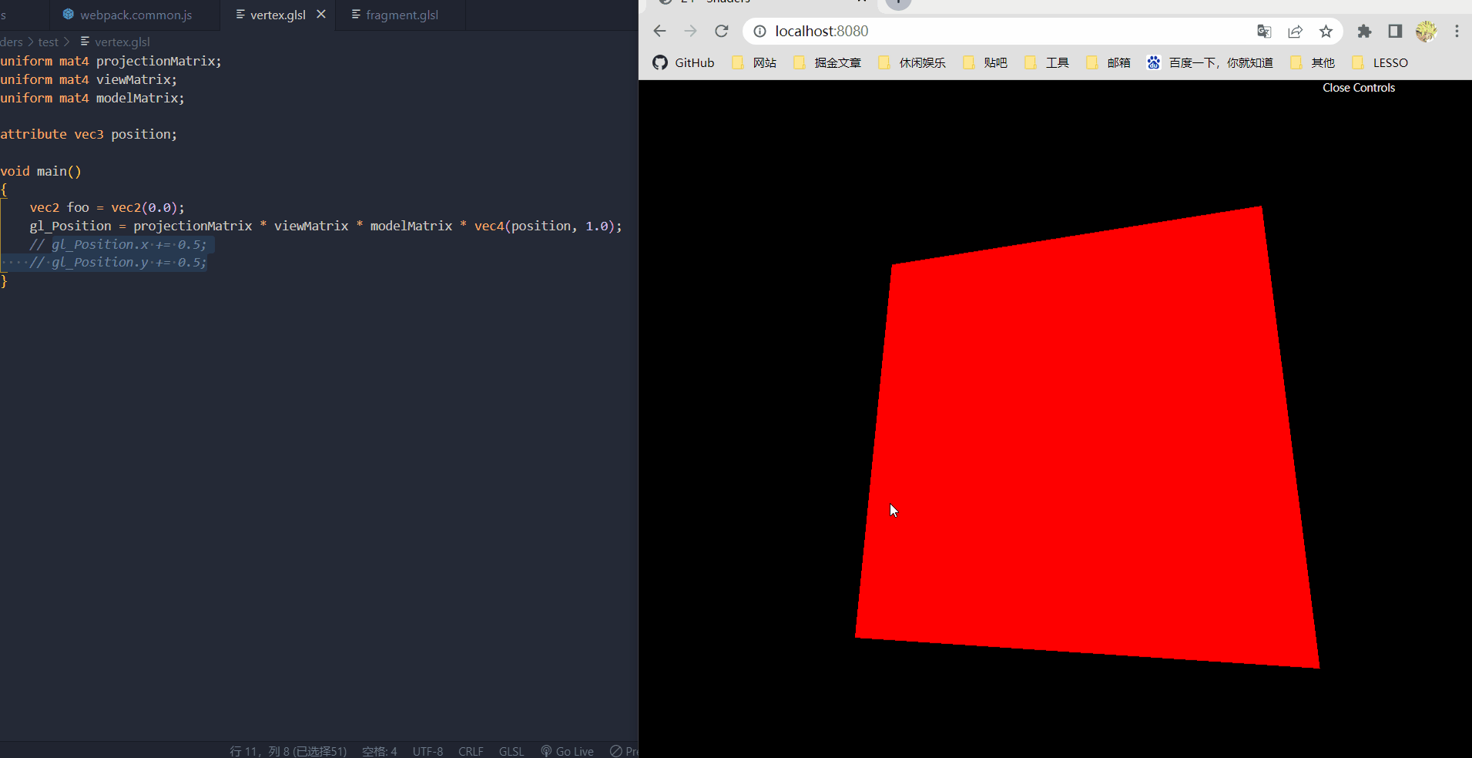Change end-of-line sequence CRLF

click(x=471, y=751)
